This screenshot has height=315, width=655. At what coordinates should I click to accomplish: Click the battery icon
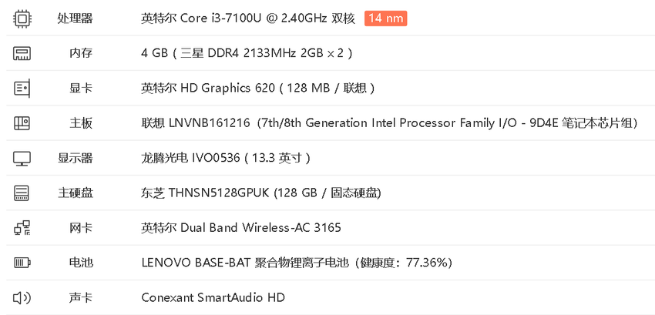pos(22,263)
